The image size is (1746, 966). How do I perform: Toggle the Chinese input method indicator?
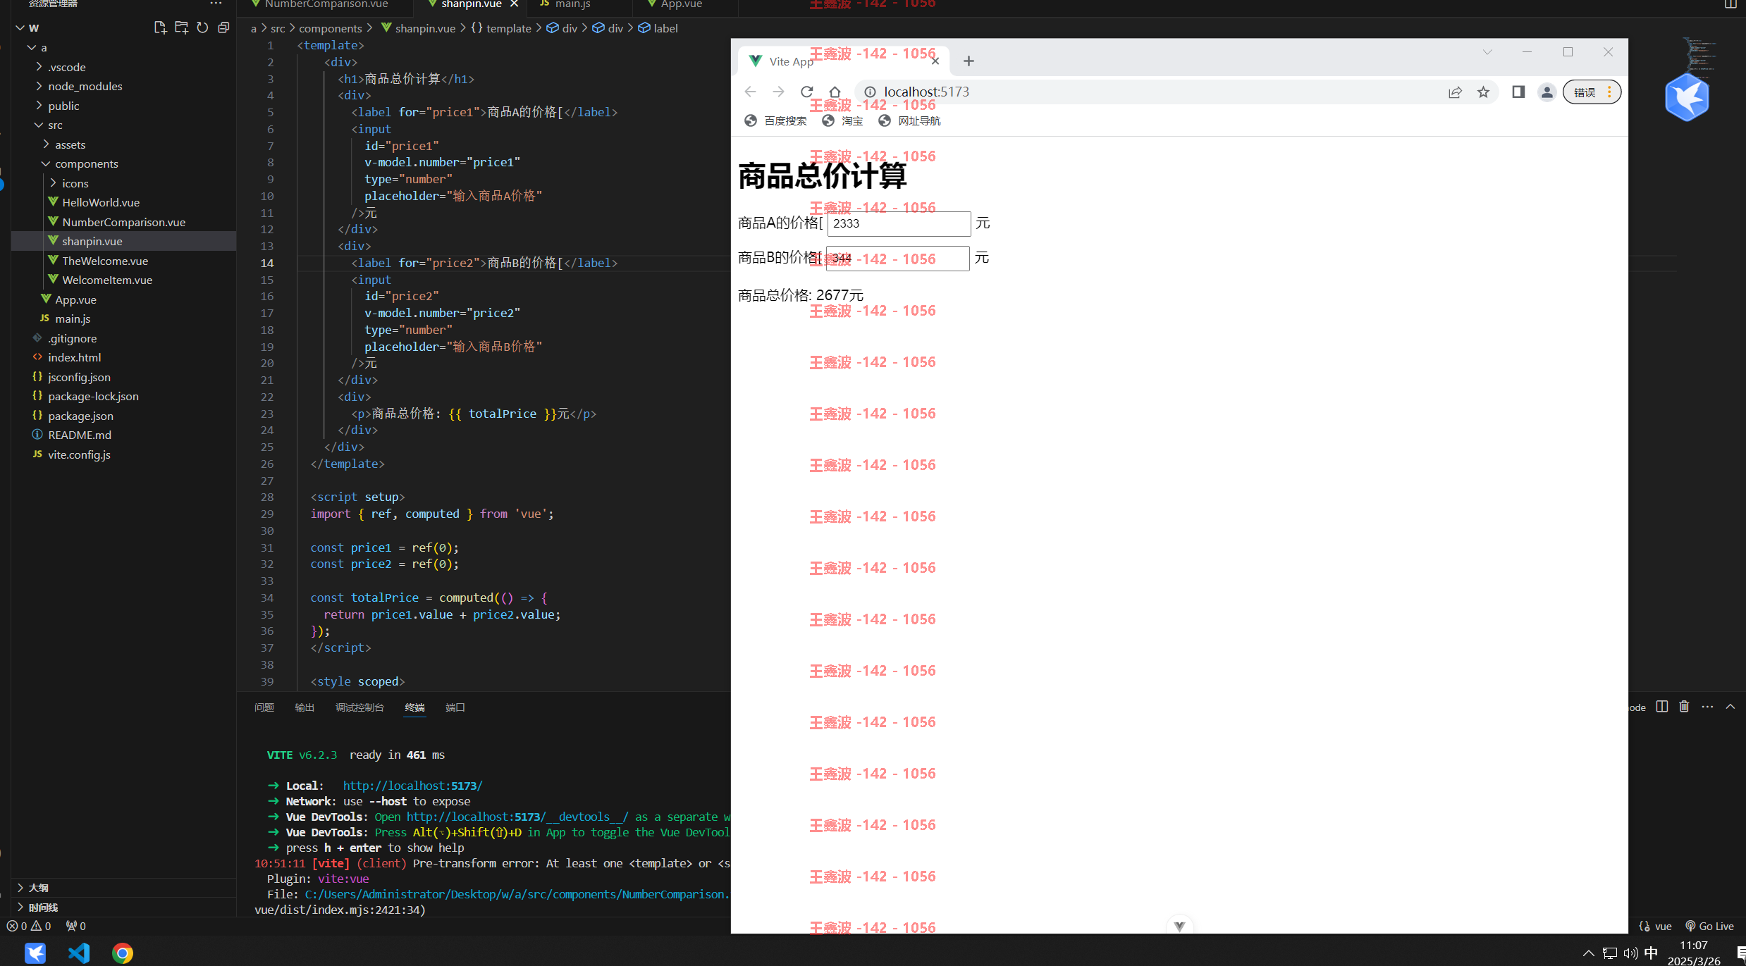(1651, 953)
